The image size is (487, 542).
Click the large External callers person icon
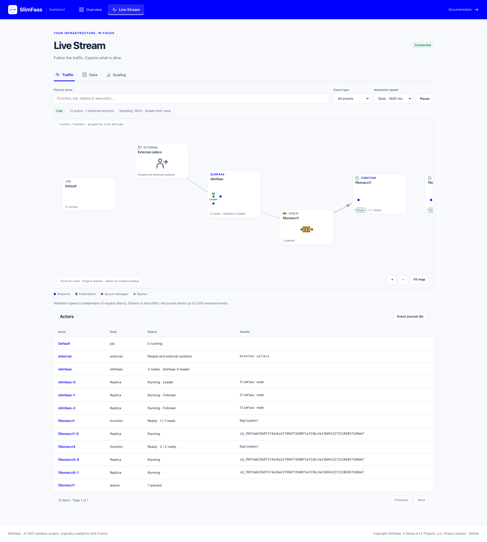click(162, 163)
